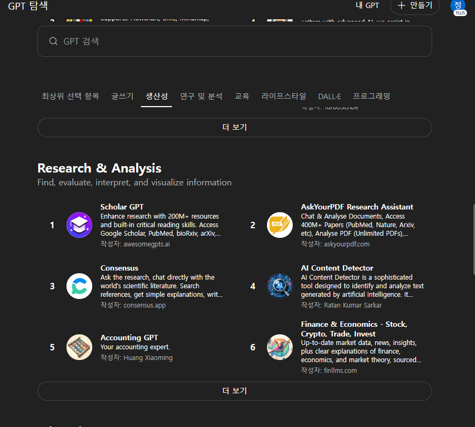
Task: Open the Scholar GPT title
Action: (x=122, y=207)
